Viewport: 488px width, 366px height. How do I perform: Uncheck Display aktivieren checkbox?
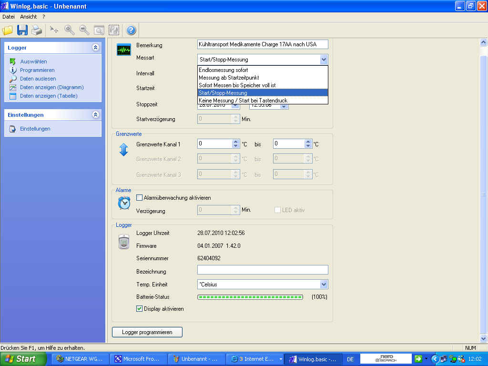coord(140,309)
